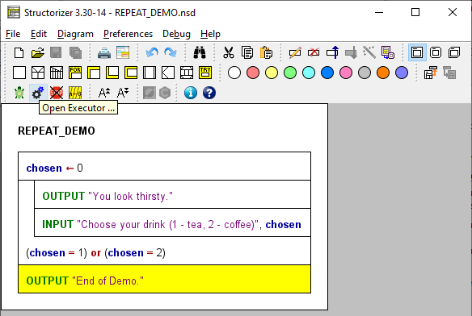
Task: Increase font size with A-up icon
Action: (104, 93)
